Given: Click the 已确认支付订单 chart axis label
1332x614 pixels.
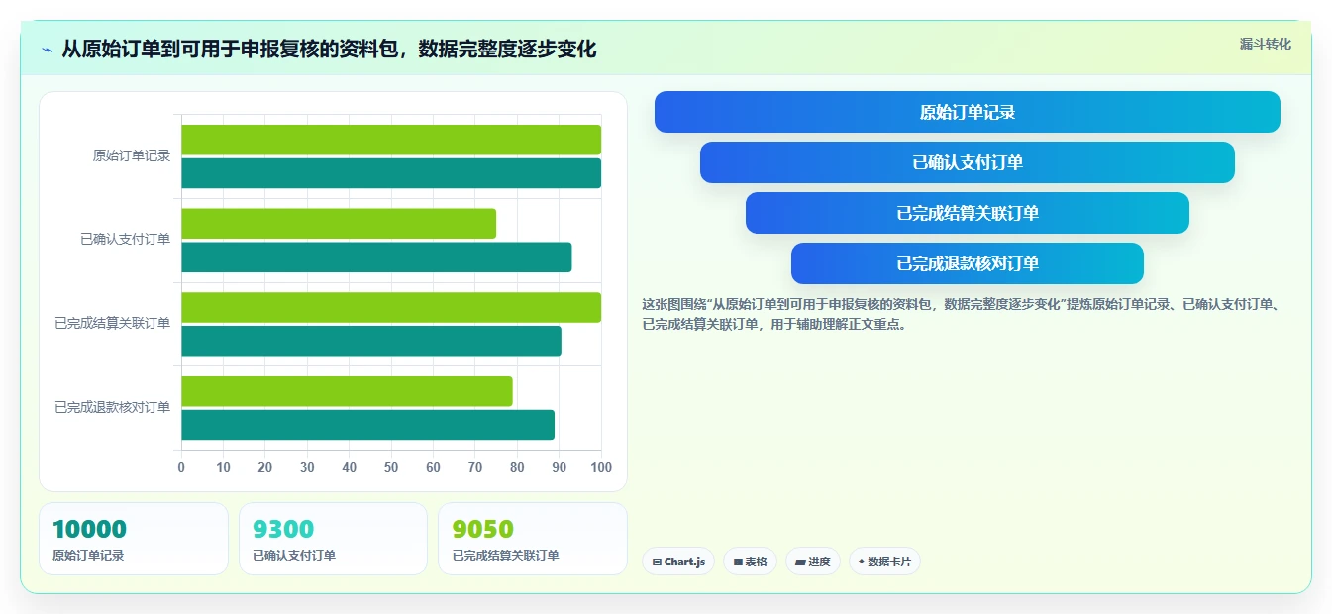Looking at the screenshot, I should coord(126,239).
